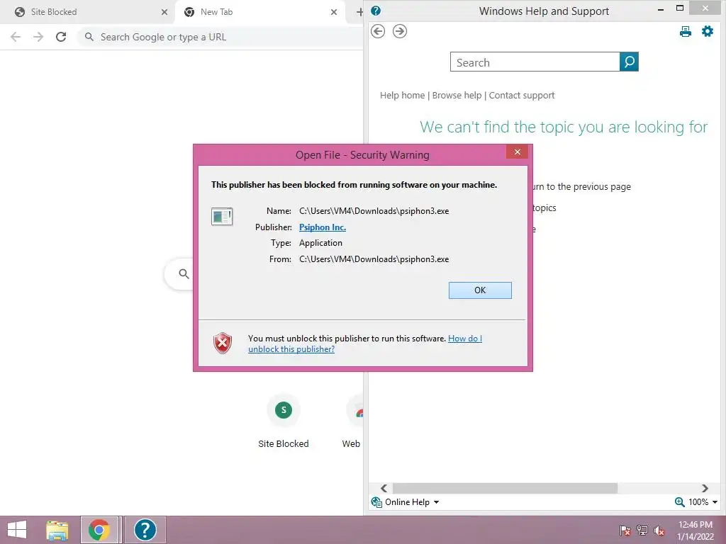Screen dimensions: 726x544
Task: Close the Site Blocked tab
Action: (164, 12)
